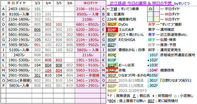
Task: Click the 805F legend cell
Action: click(x=112, y=35)
